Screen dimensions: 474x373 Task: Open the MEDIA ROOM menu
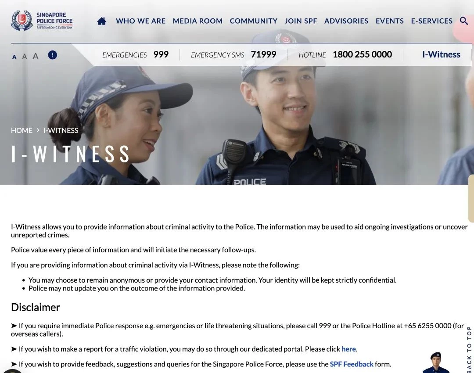tap(197, 21)
